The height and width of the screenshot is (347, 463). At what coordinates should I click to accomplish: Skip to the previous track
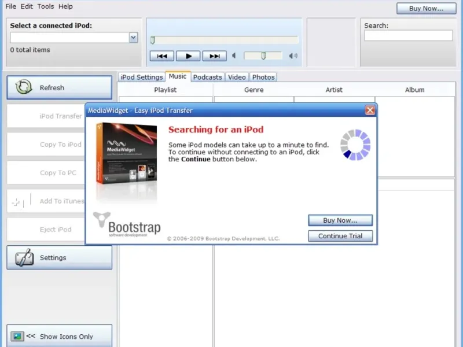pyautogui.click(x=161, y=56)
